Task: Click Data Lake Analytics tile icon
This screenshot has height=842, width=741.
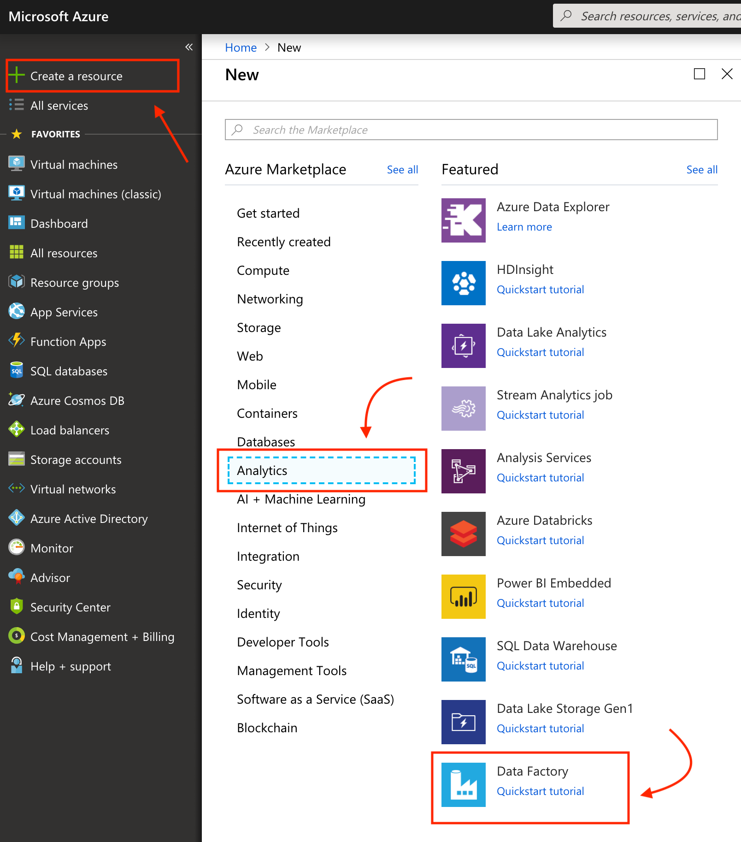Action: click(x=463, y=346)
